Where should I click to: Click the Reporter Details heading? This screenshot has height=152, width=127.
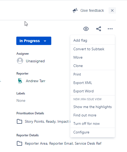pos(28,135)
